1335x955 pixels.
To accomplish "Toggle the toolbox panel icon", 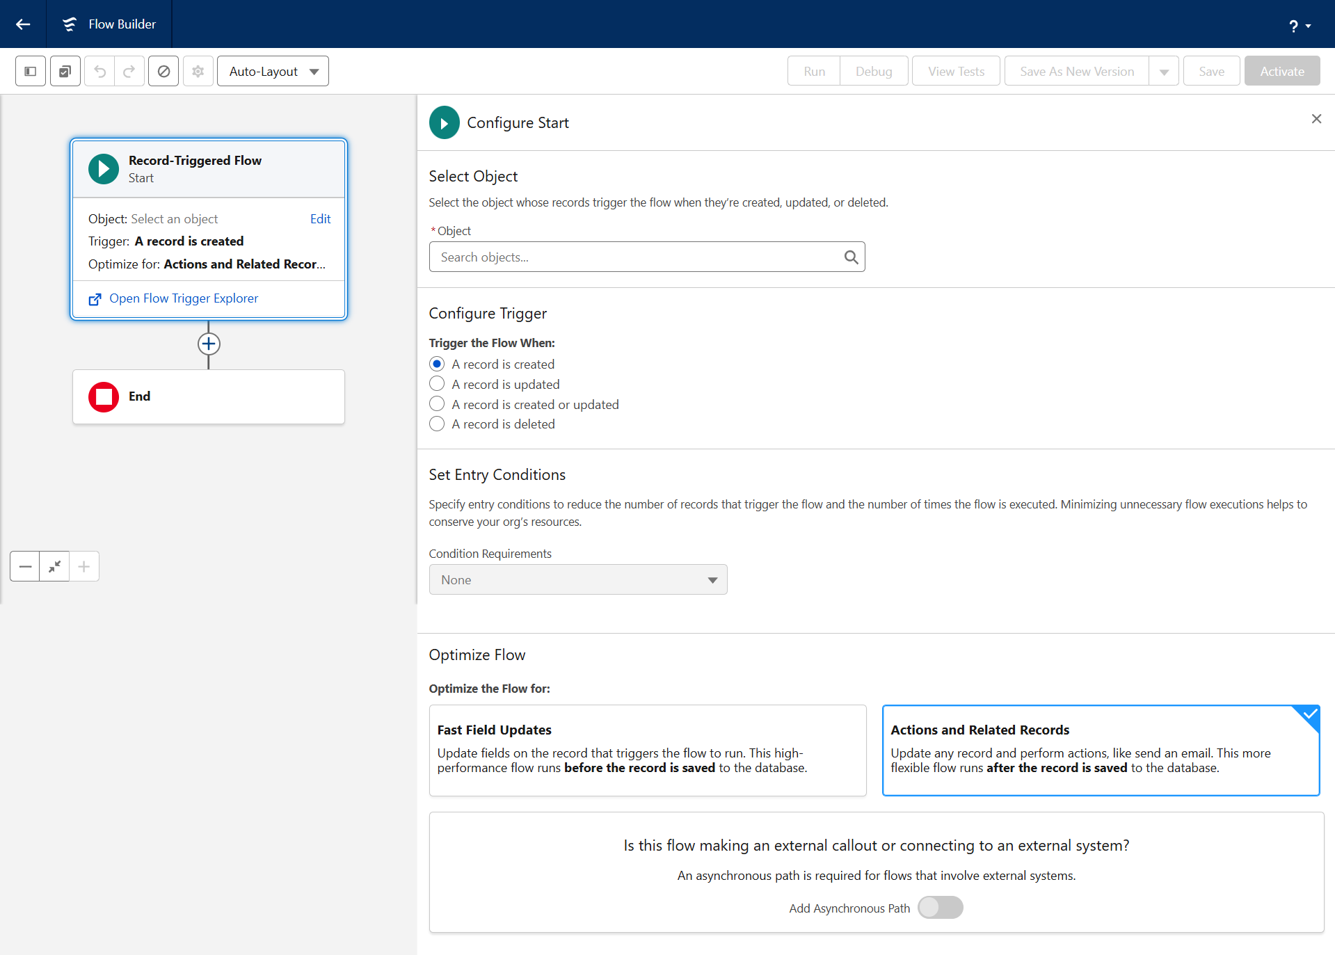I will click(x=31, y=71).
